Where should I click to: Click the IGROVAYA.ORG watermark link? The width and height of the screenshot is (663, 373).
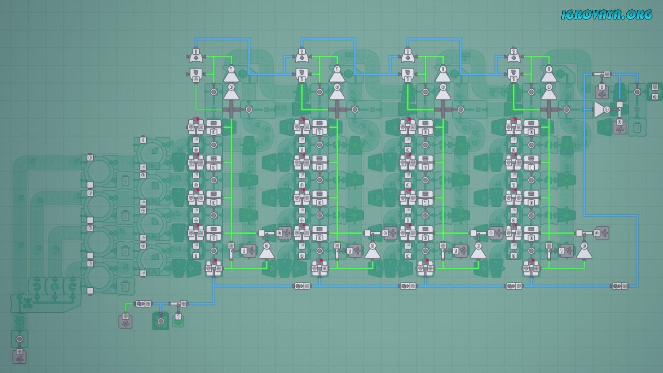click(606, 15)
